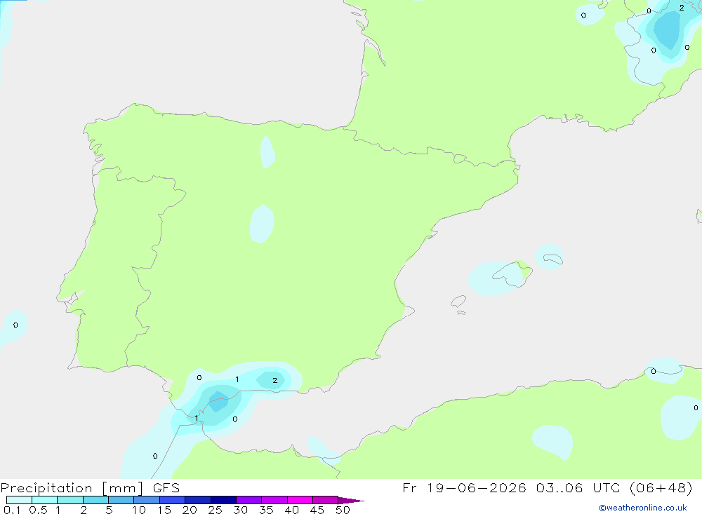Viewport: 702px width, 514px height.
Task: Click the '25' legend scale label
Action: click(x=215, y=510)
